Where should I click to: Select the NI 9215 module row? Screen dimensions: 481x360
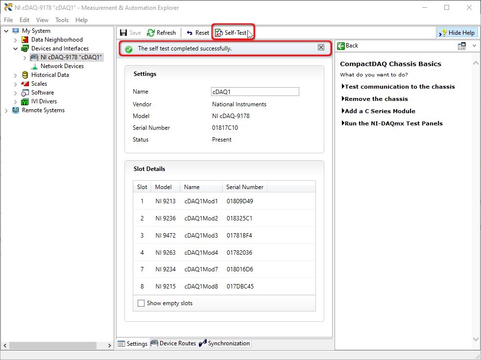click(224, 287)
